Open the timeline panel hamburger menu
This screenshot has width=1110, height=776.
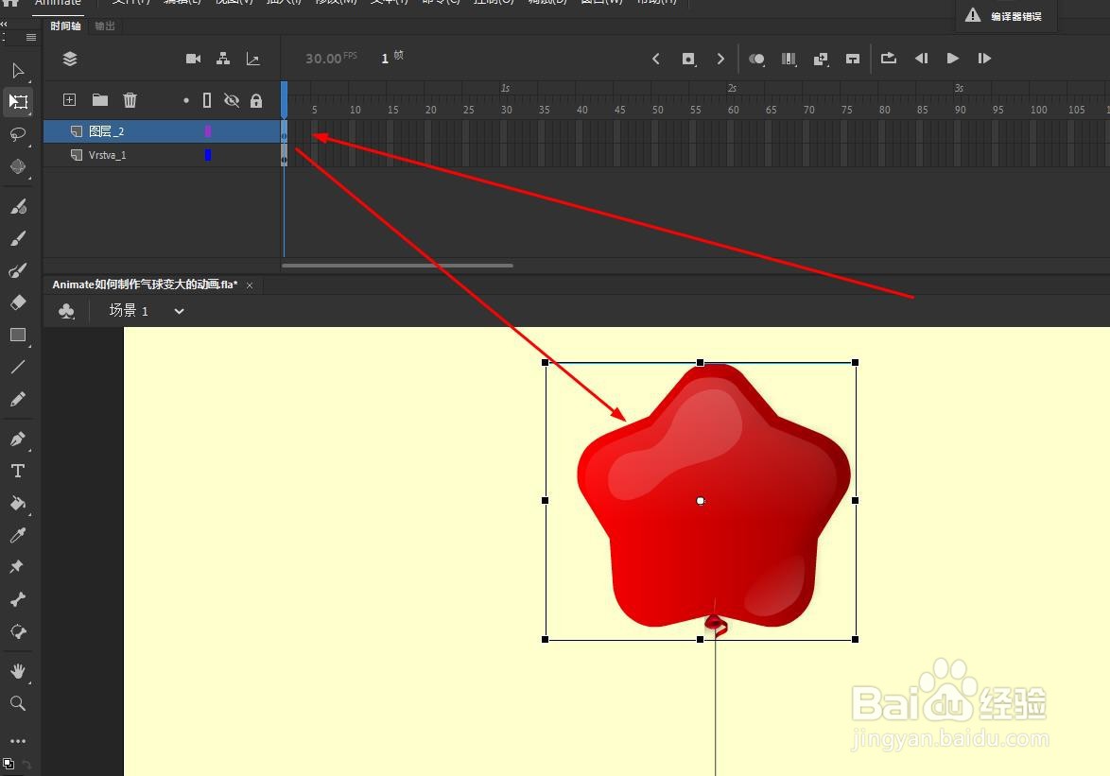[31, 38]
